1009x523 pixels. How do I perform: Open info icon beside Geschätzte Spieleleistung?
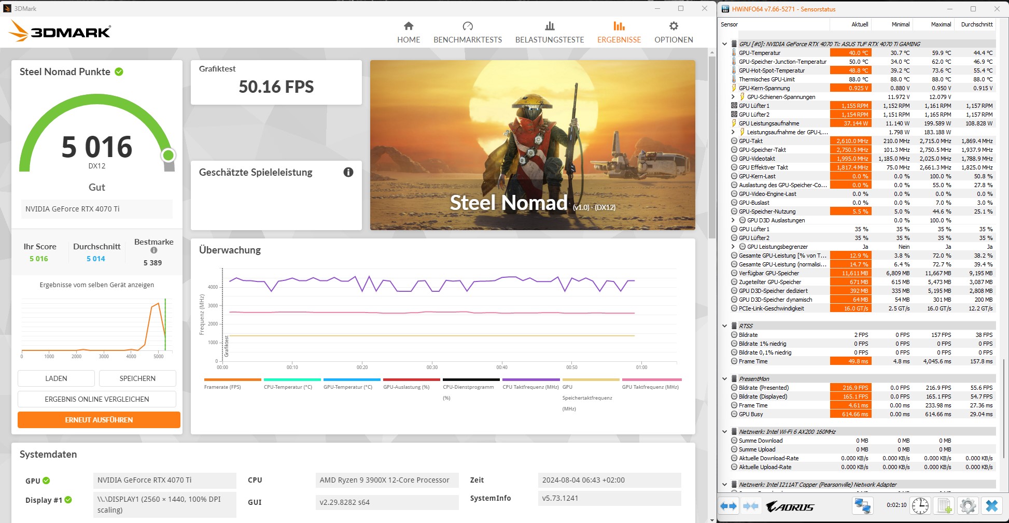click(348, 172)
